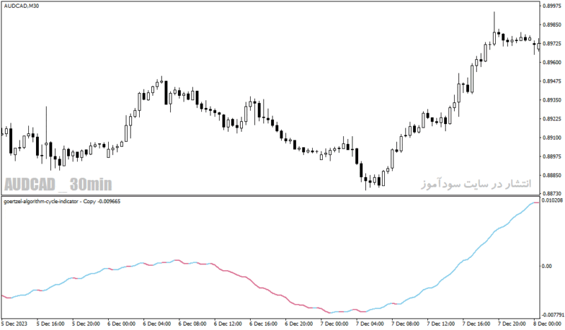Image resolution: width=565 pixels, height=330 pixels.
Task: Click the 6 Dec 12:00 time label
Action: tap(227, 324)
